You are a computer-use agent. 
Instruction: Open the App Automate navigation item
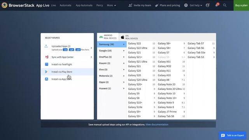click(84, 5)
